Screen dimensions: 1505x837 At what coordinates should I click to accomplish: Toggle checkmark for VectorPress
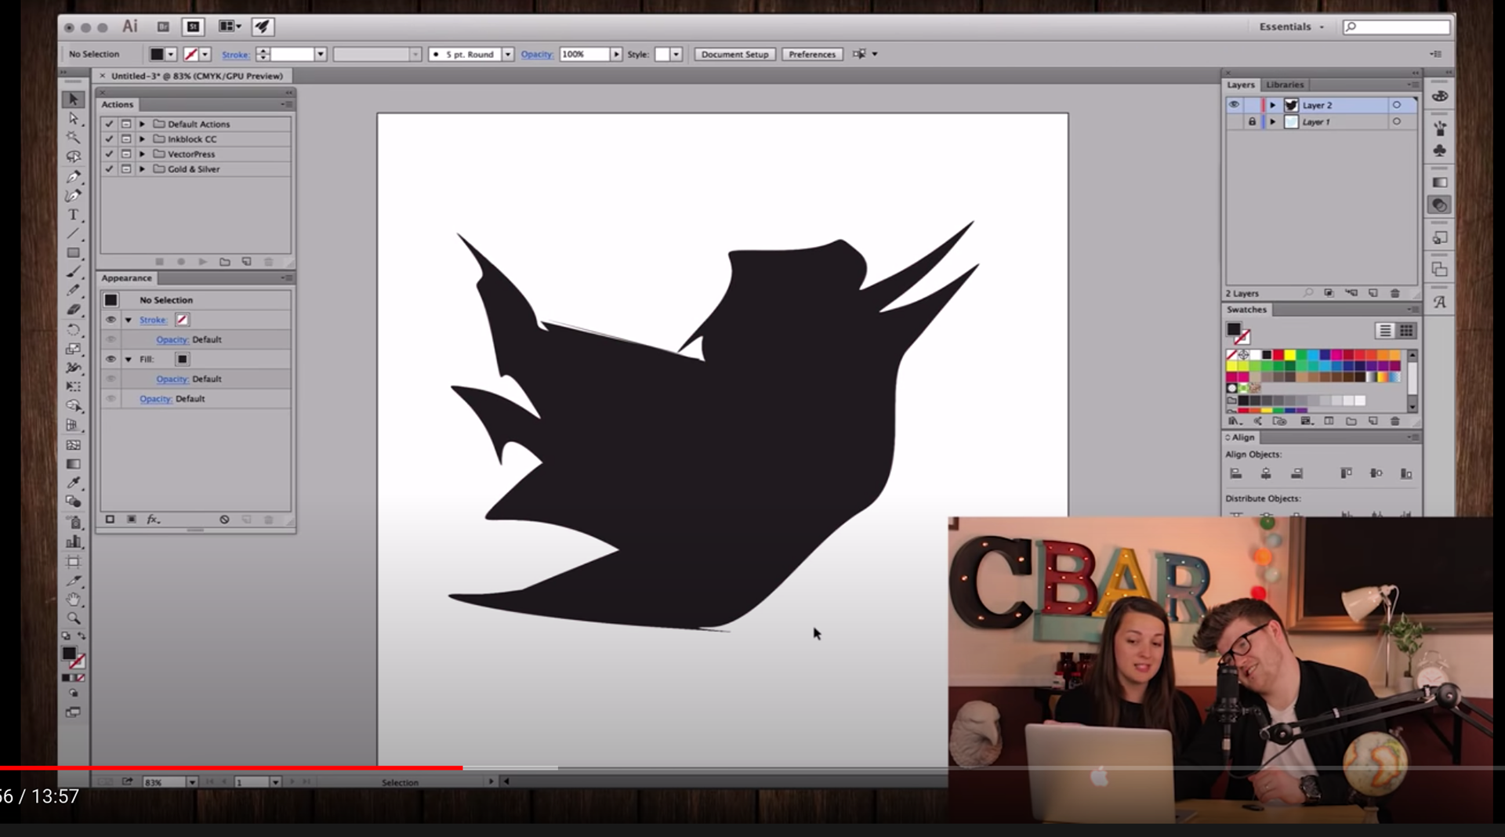[x=109, y=154]
